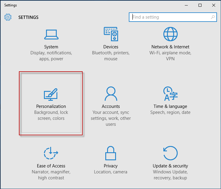Open the Accounts person icon
The width and height of the screenshot is (221, 189).
(x=111, y=94)
